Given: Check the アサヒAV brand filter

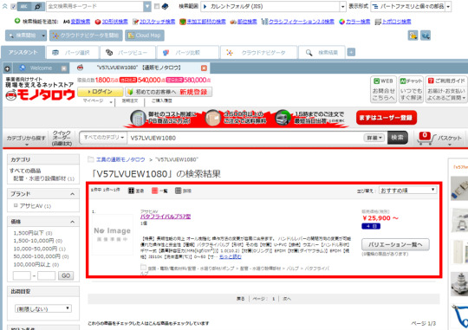Looking at the screenshot, I should (x=16, y=205).
